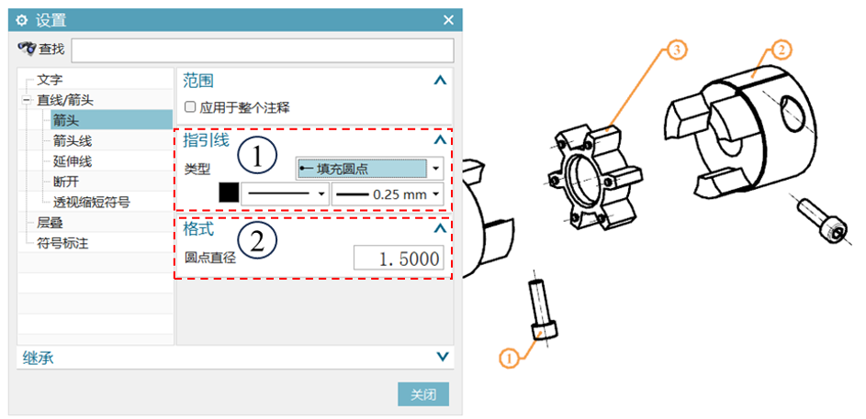Open the line style dropdown
Image resolution: width=866 pixels, height=419 pixels.
click(285, 194)
